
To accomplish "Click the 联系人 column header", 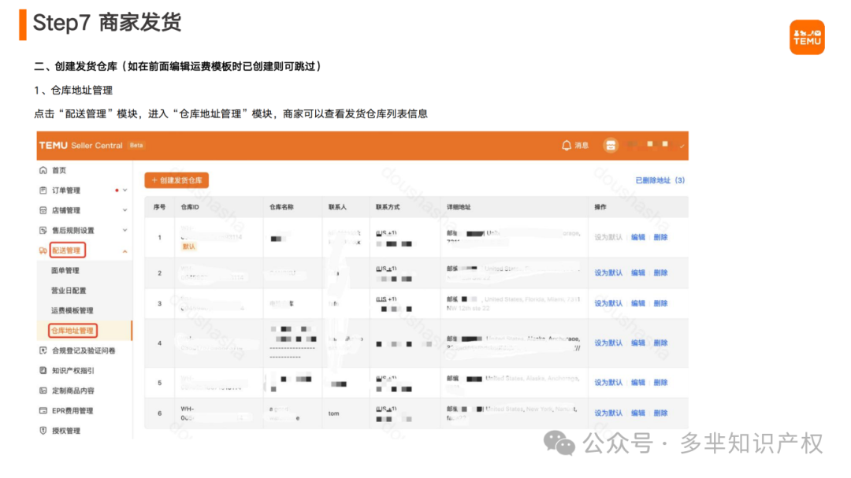I will point(337,207).
